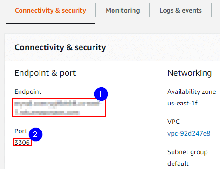Click the blue number 1 marker
This screenshot has height=169, width=220.
[101, 94]
